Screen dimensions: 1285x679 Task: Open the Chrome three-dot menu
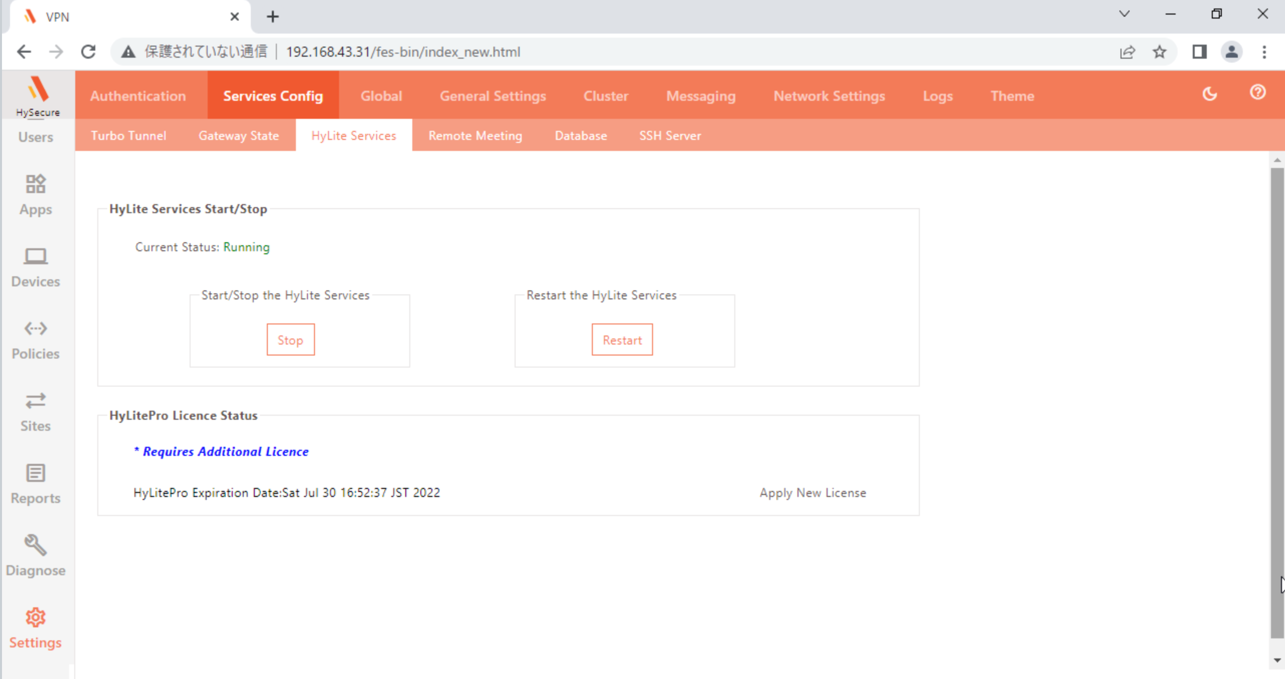coord(1264,52)
